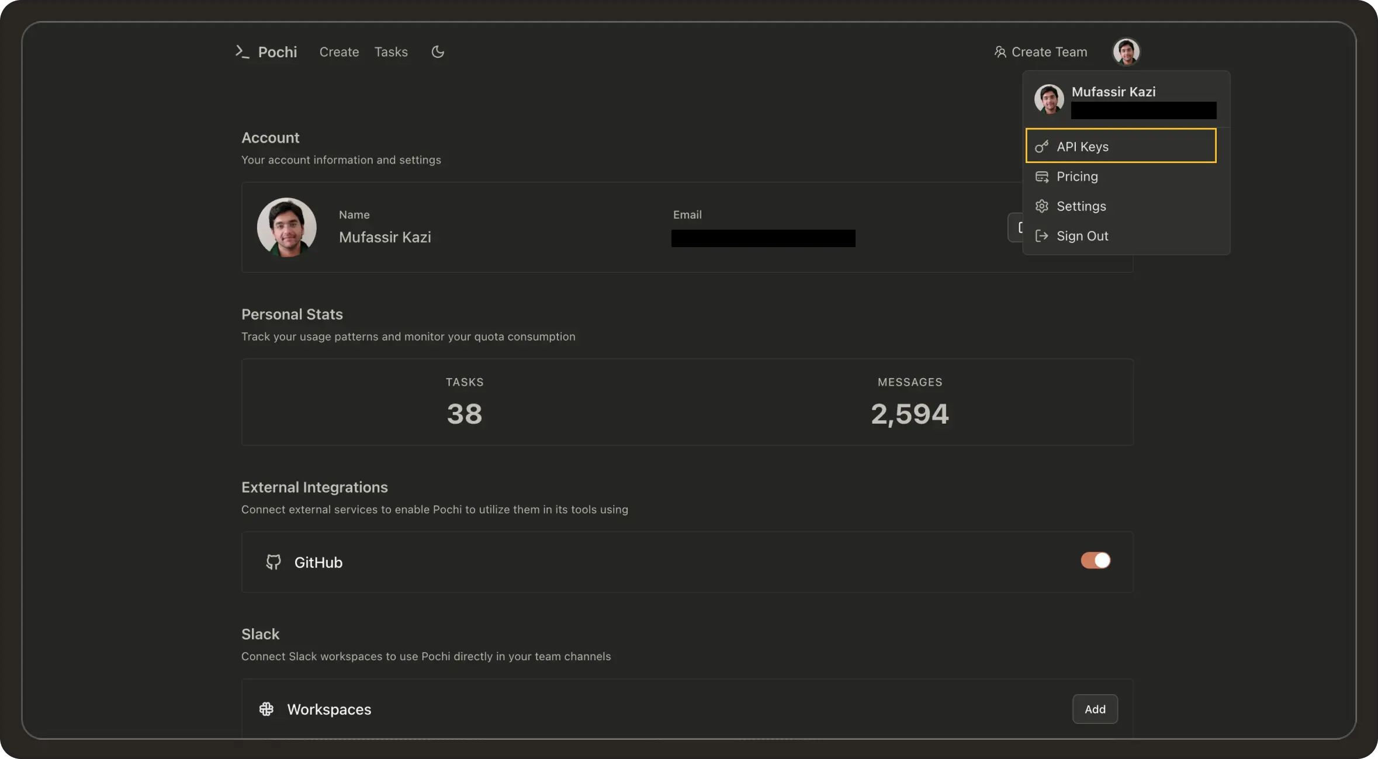Viewport: 1378px width, 759px height.
Task: Disable the GitHub integration toggle
Action: [x=1095, y=560]
